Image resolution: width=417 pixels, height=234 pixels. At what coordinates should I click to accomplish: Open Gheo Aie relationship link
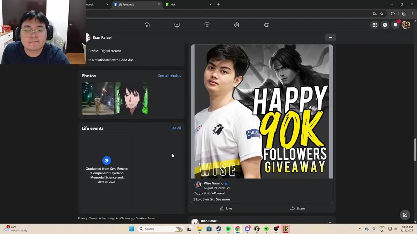click(x=126, y=60)
